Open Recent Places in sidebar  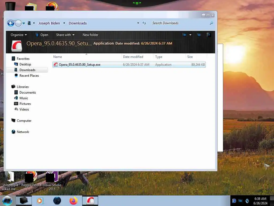tap(29, 75)
